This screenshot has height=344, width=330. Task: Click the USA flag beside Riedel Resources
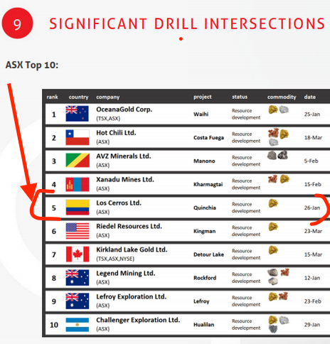[78, 231]
